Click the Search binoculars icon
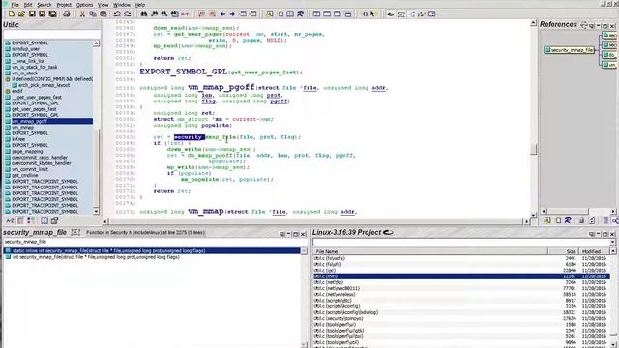 [144, 14]
